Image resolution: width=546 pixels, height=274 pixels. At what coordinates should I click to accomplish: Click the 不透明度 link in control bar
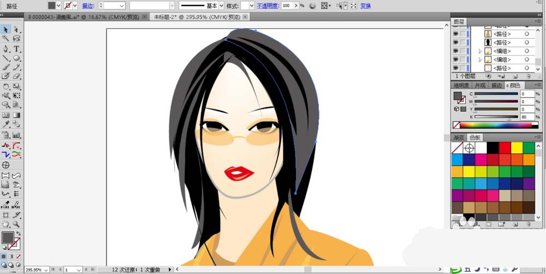click(268, 6)
